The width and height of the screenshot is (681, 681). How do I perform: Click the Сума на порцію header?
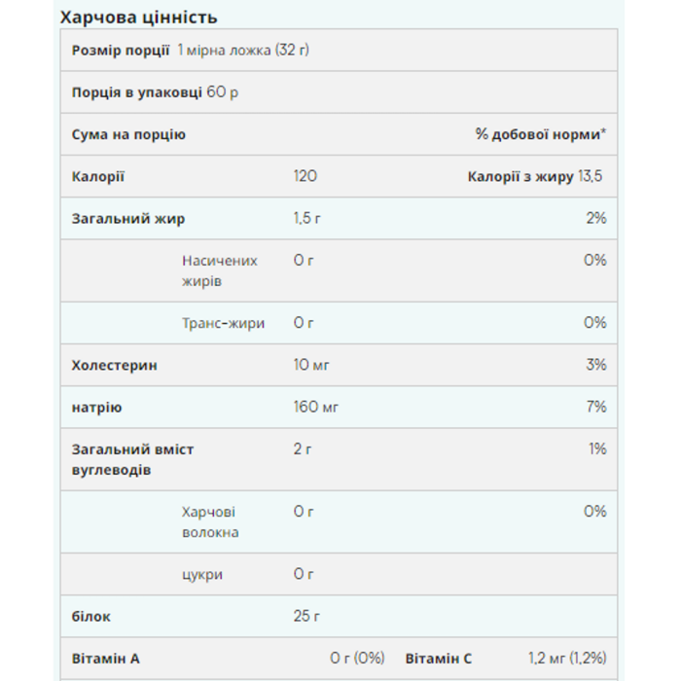(128, 134)
